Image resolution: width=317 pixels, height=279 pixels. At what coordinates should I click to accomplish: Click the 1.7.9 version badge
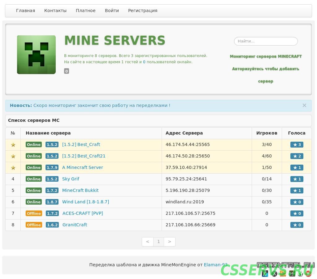pos(52,168)
